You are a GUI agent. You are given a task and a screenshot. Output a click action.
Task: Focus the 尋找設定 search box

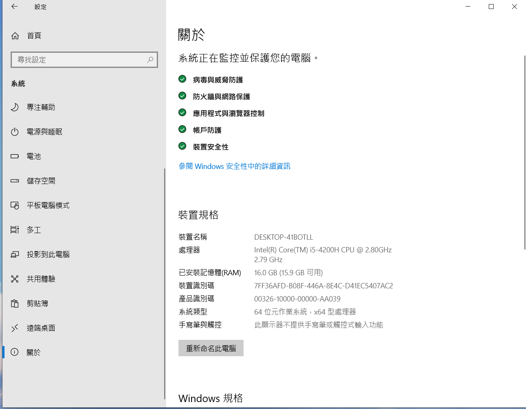click(84, 60)
